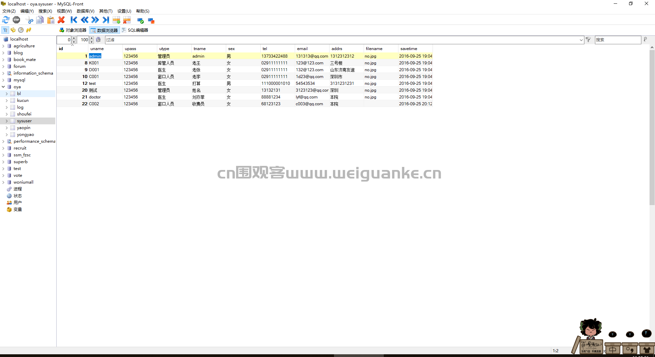Cancel changes with red square icon

(151, 20)
